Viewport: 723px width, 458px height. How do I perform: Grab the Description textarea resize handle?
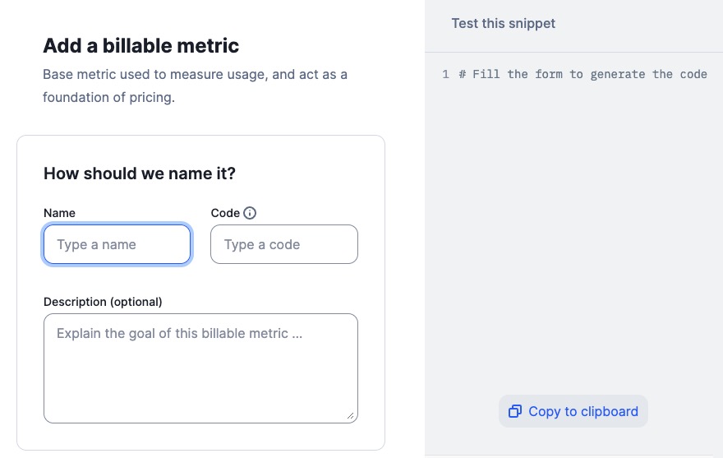(352, 417)
